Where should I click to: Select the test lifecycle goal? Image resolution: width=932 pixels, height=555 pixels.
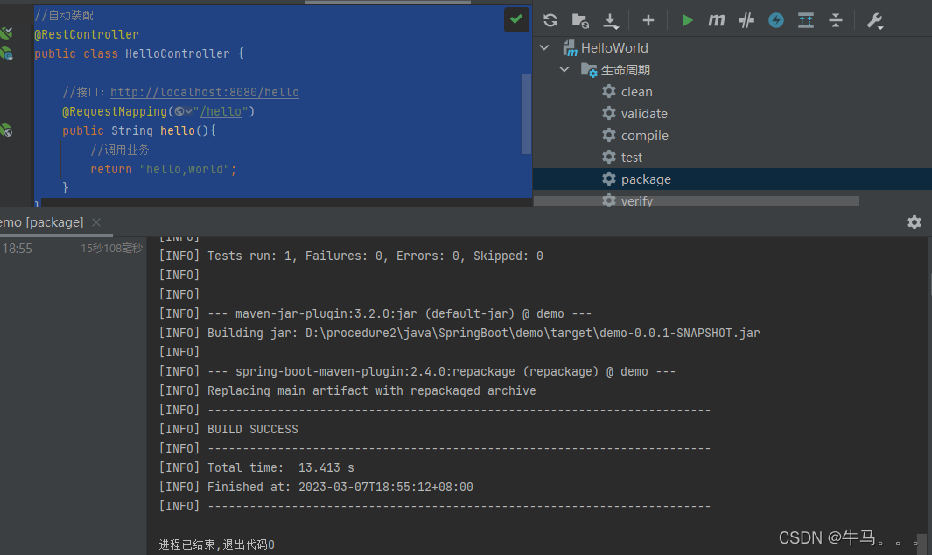click(632, 158)
